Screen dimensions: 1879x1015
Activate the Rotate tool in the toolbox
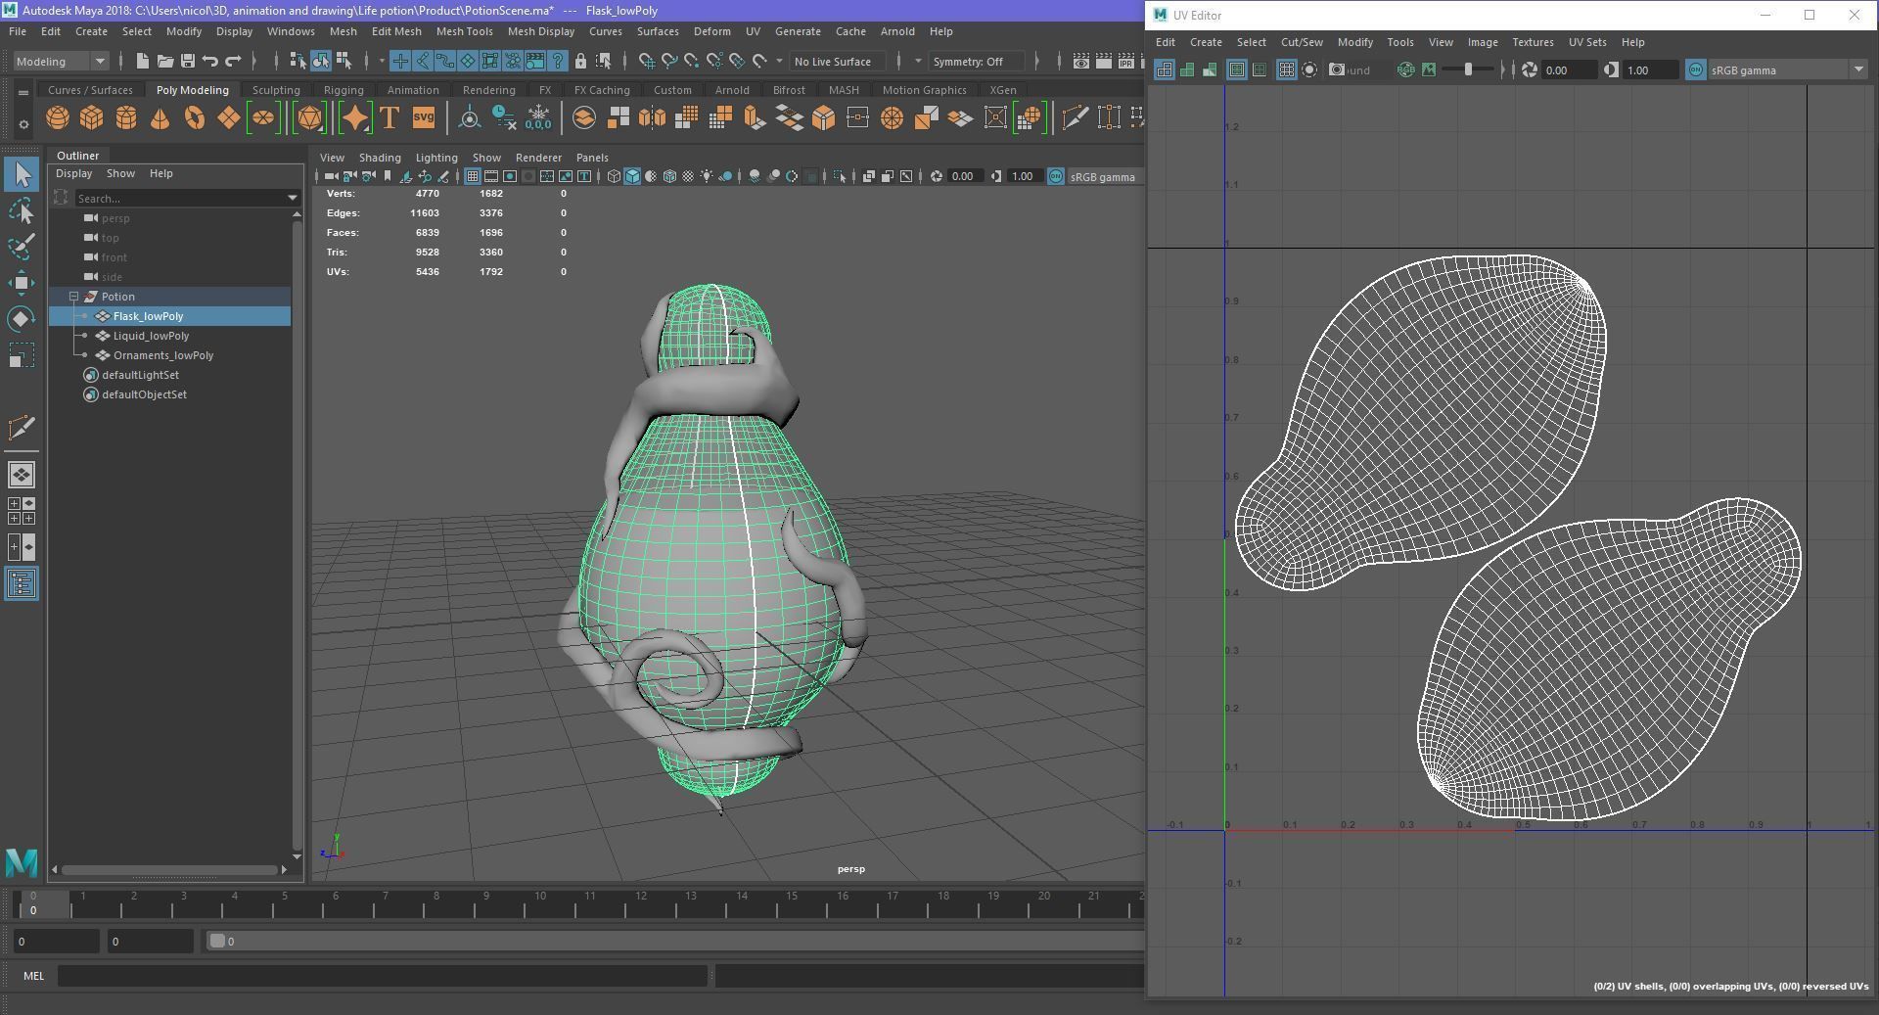[22, 319]
